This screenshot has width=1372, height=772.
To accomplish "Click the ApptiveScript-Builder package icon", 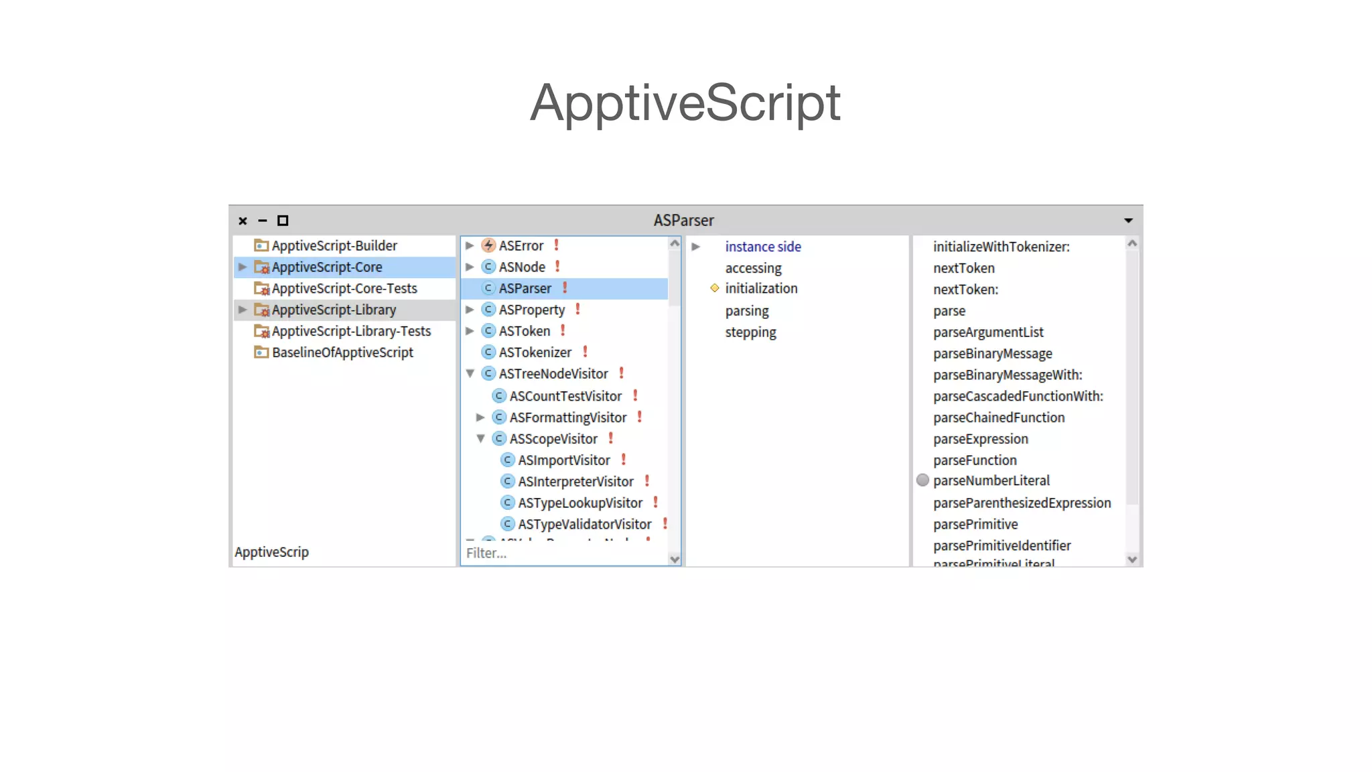I will click(261, 245).
